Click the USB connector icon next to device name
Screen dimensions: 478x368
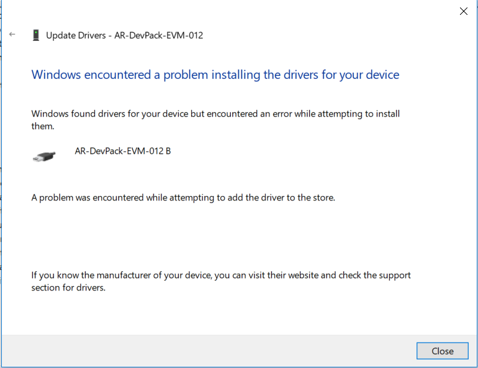[x=44, y=156]
